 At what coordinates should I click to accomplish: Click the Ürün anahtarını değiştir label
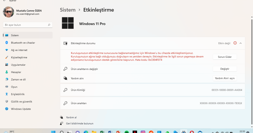[x=84, y=69]
